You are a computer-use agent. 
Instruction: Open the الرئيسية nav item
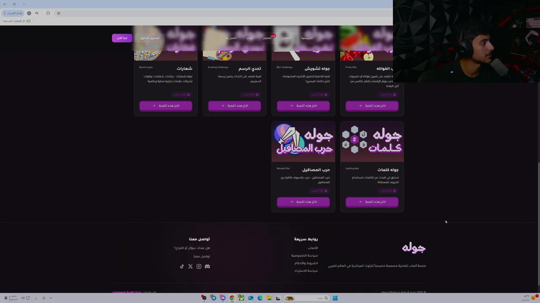(307, 38)
